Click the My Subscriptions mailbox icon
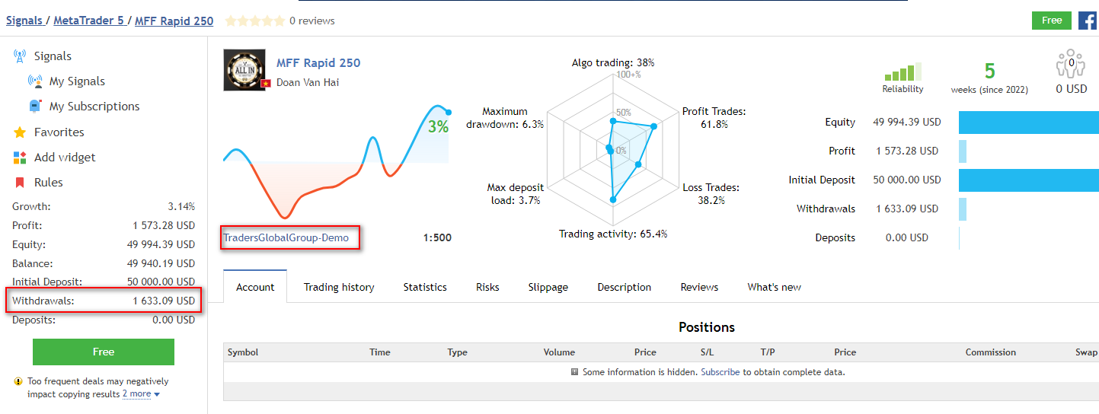Viewport: 1099px width, 414px height. point(35,107)
